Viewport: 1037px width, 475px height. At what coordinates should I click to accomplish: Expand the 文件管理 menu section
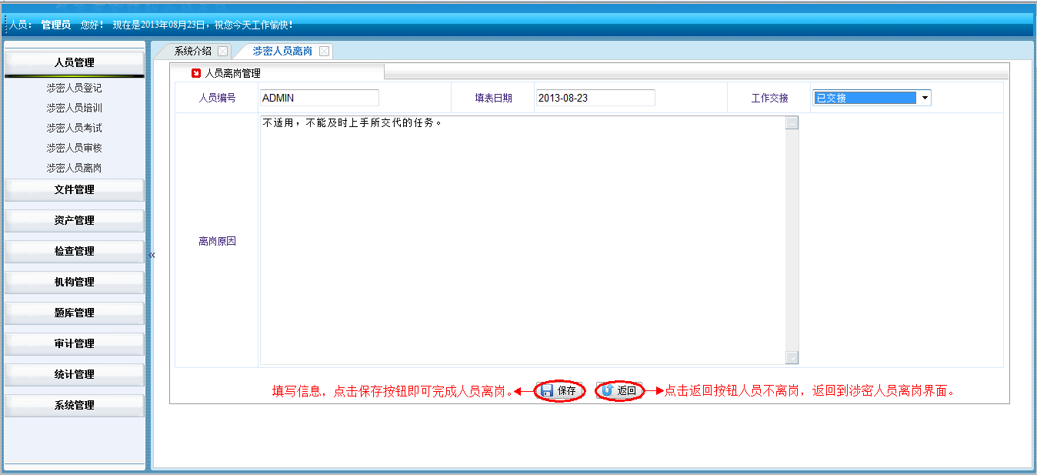tap(74, 189)
